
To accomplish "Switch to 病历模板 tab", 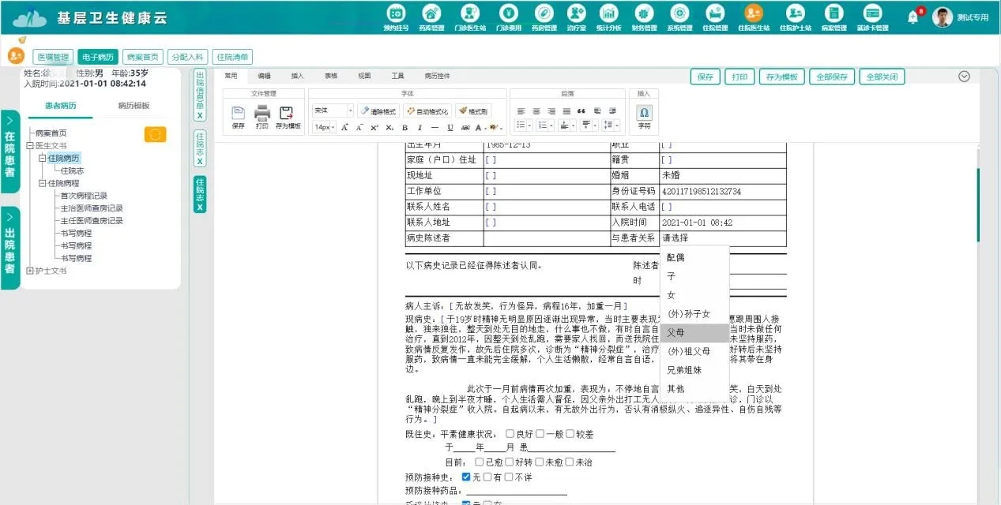I will [134, 105].
